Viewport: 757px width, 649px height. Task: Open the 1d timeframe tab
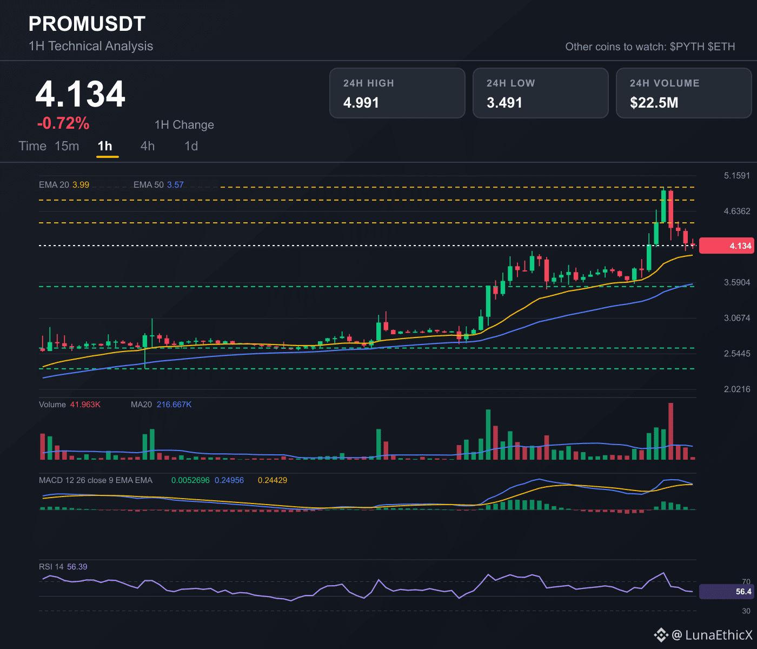click(x=191, y=146)
